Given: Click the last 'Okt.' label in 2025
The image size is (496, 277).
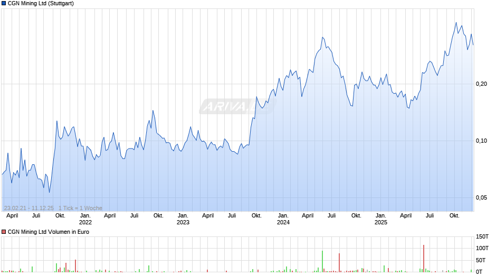Looking at the screenshot, I should pos(454,216).
